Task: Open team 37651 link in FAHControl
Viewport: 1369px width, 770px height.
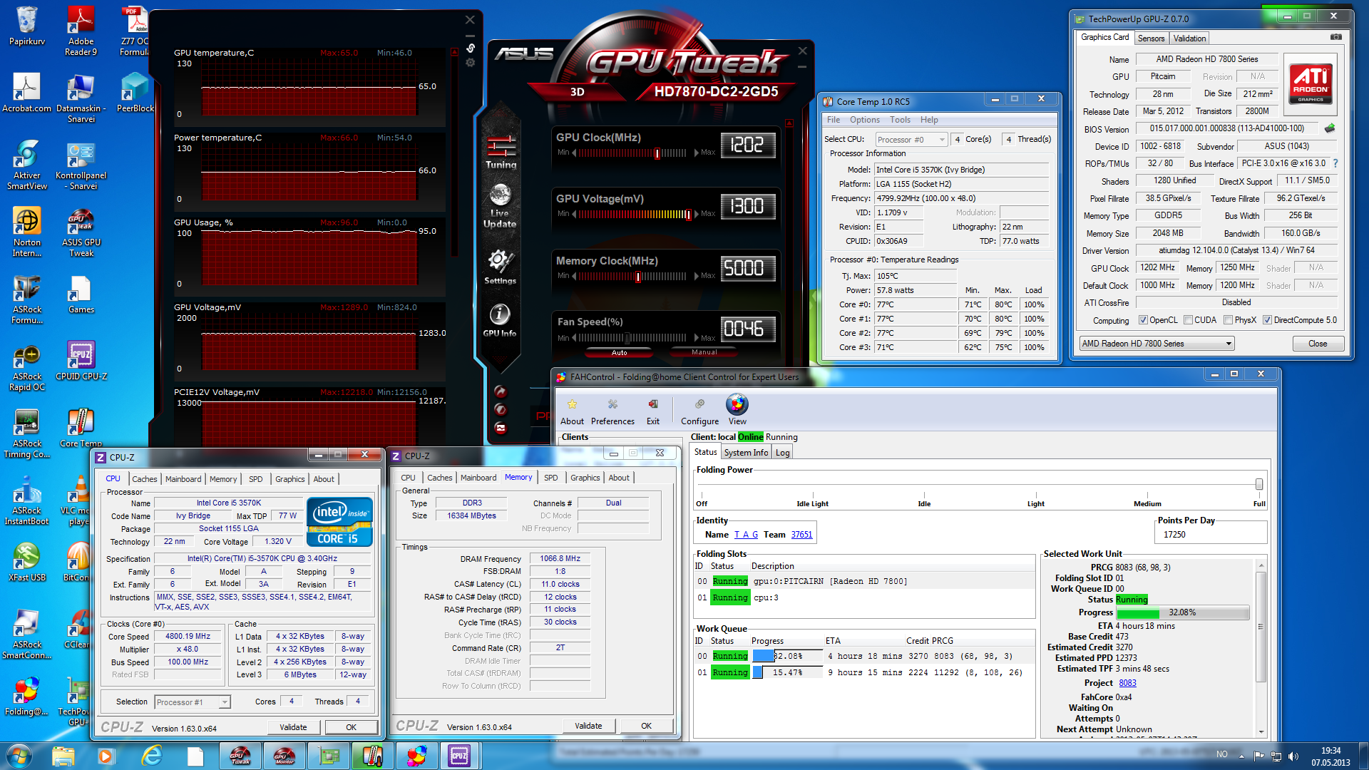Action: coord(801,535)
